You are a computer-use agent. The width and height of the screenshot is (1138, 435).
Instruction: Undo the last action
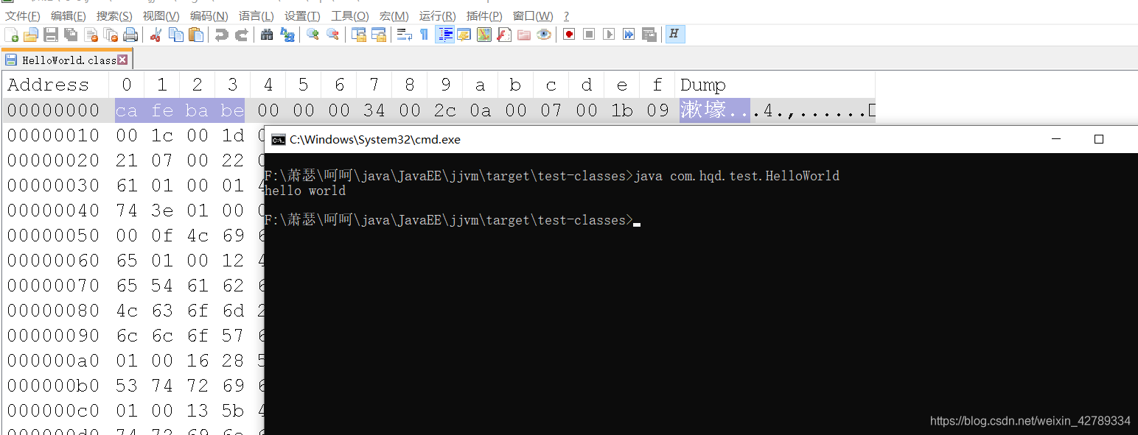[221, 34]
